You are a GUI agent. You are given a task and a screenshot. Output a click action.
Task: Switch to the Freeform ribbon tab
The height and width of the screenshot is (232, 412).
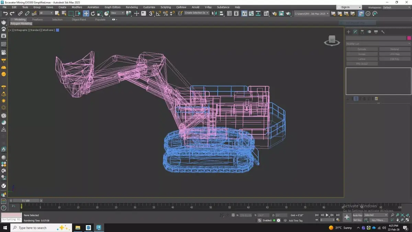tap(37, 20)
